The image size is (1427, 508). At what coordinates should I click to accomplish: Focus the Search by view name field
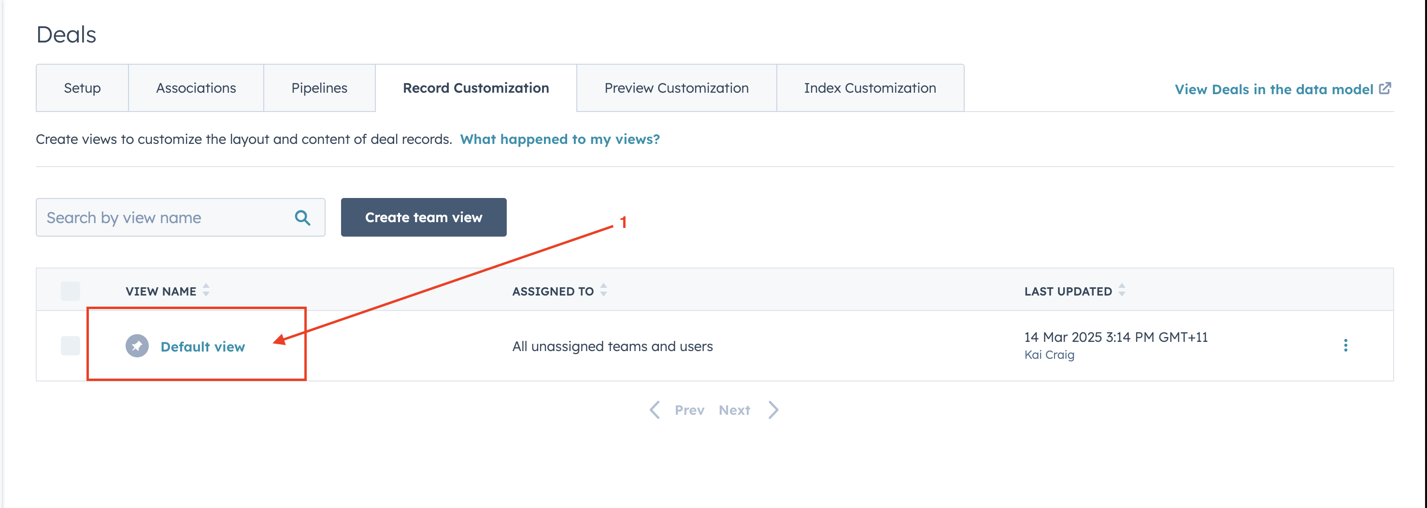[x=166, y=218]
